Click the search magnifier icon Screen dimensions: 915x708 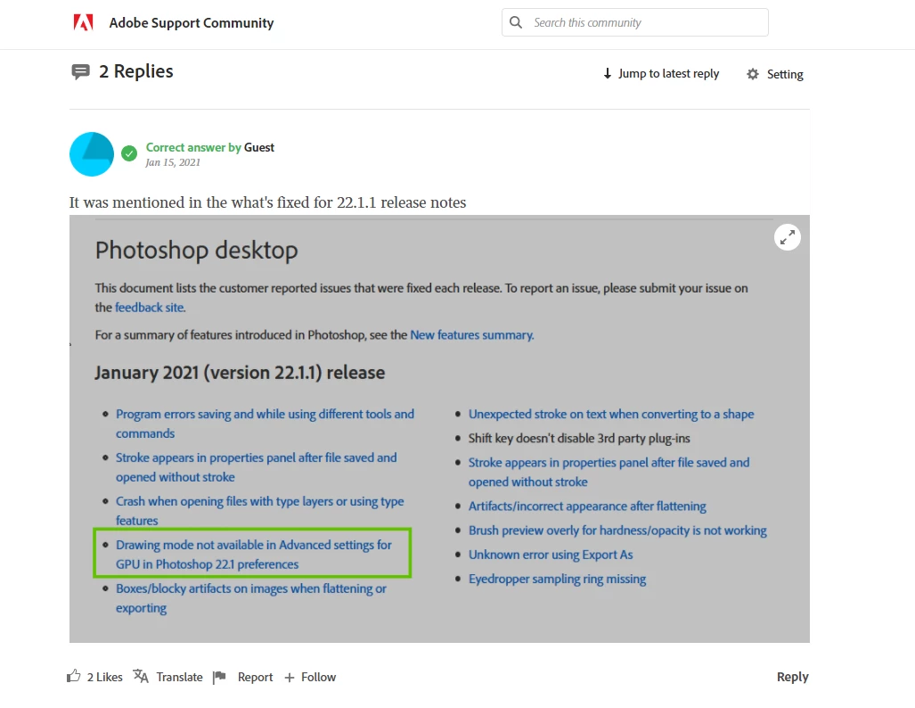point(516,22)
